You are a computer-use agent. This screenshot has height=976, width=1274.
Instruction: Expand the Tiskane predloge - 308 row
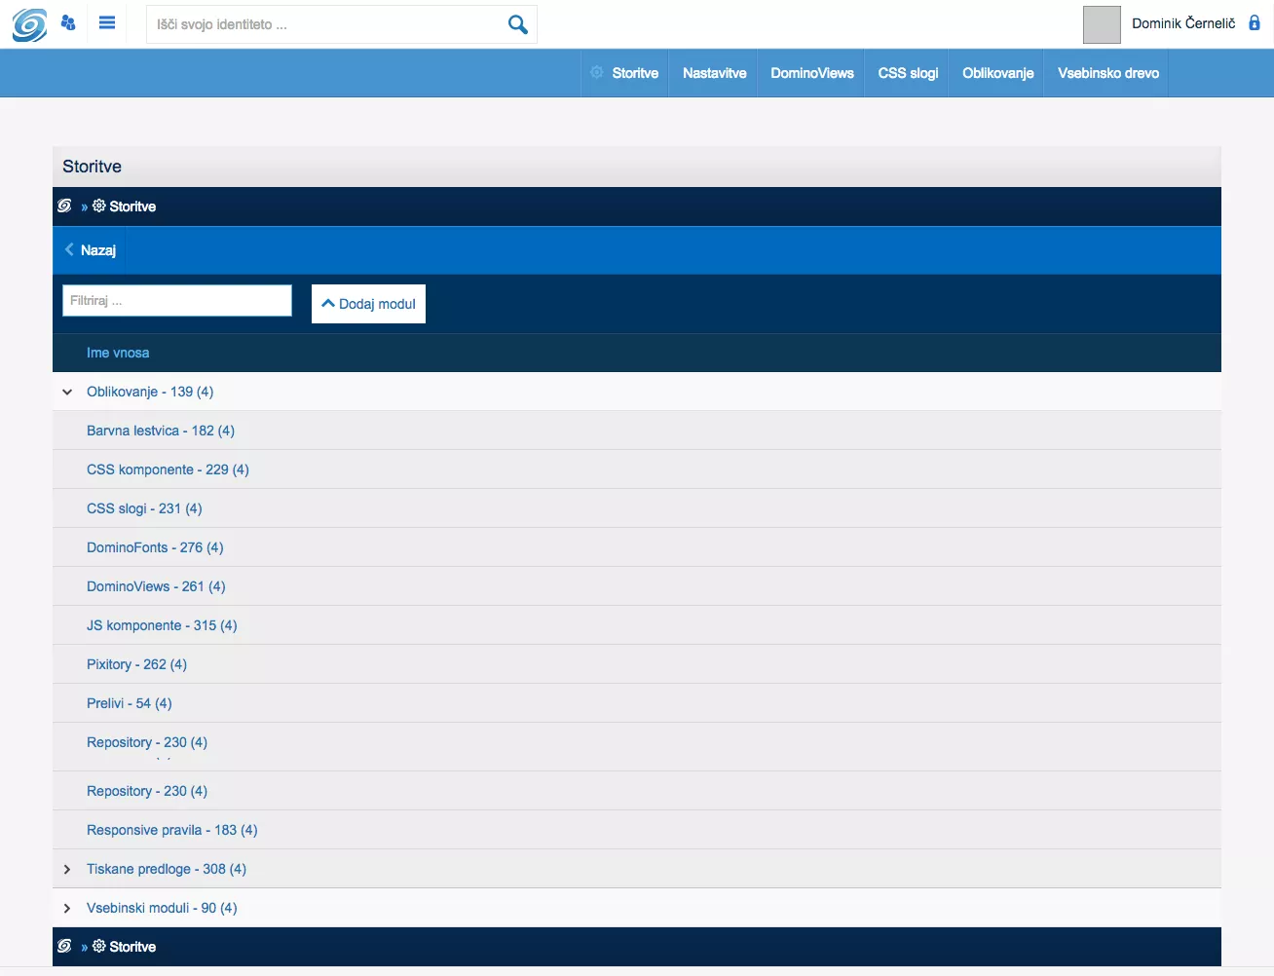(x=67, y=869)
